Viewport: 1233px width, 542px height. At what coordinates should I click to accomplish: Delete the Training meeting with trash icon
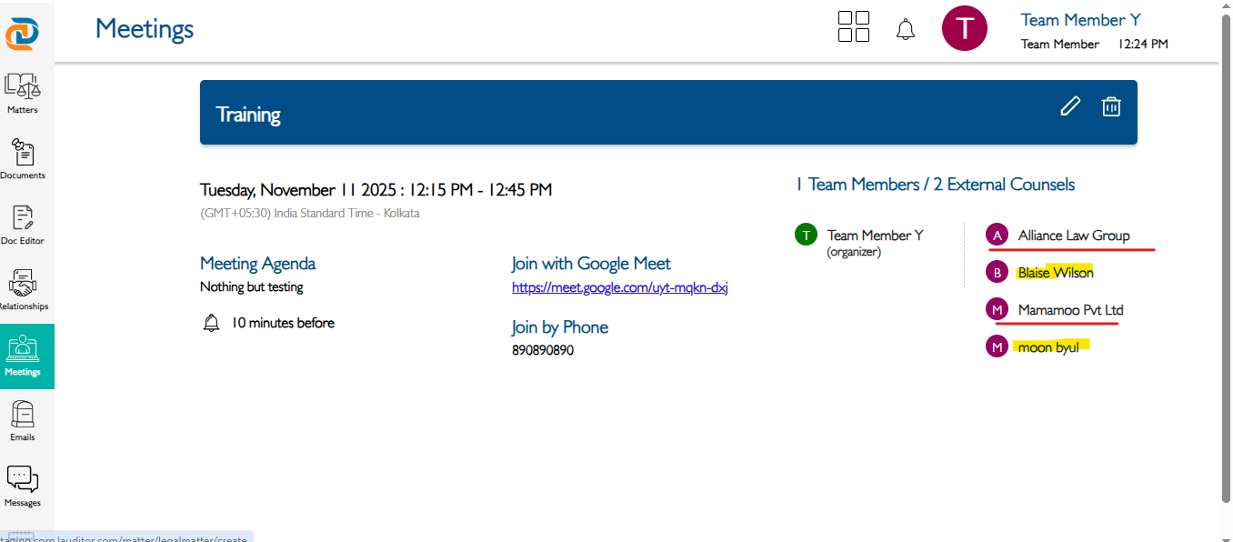1110,106
